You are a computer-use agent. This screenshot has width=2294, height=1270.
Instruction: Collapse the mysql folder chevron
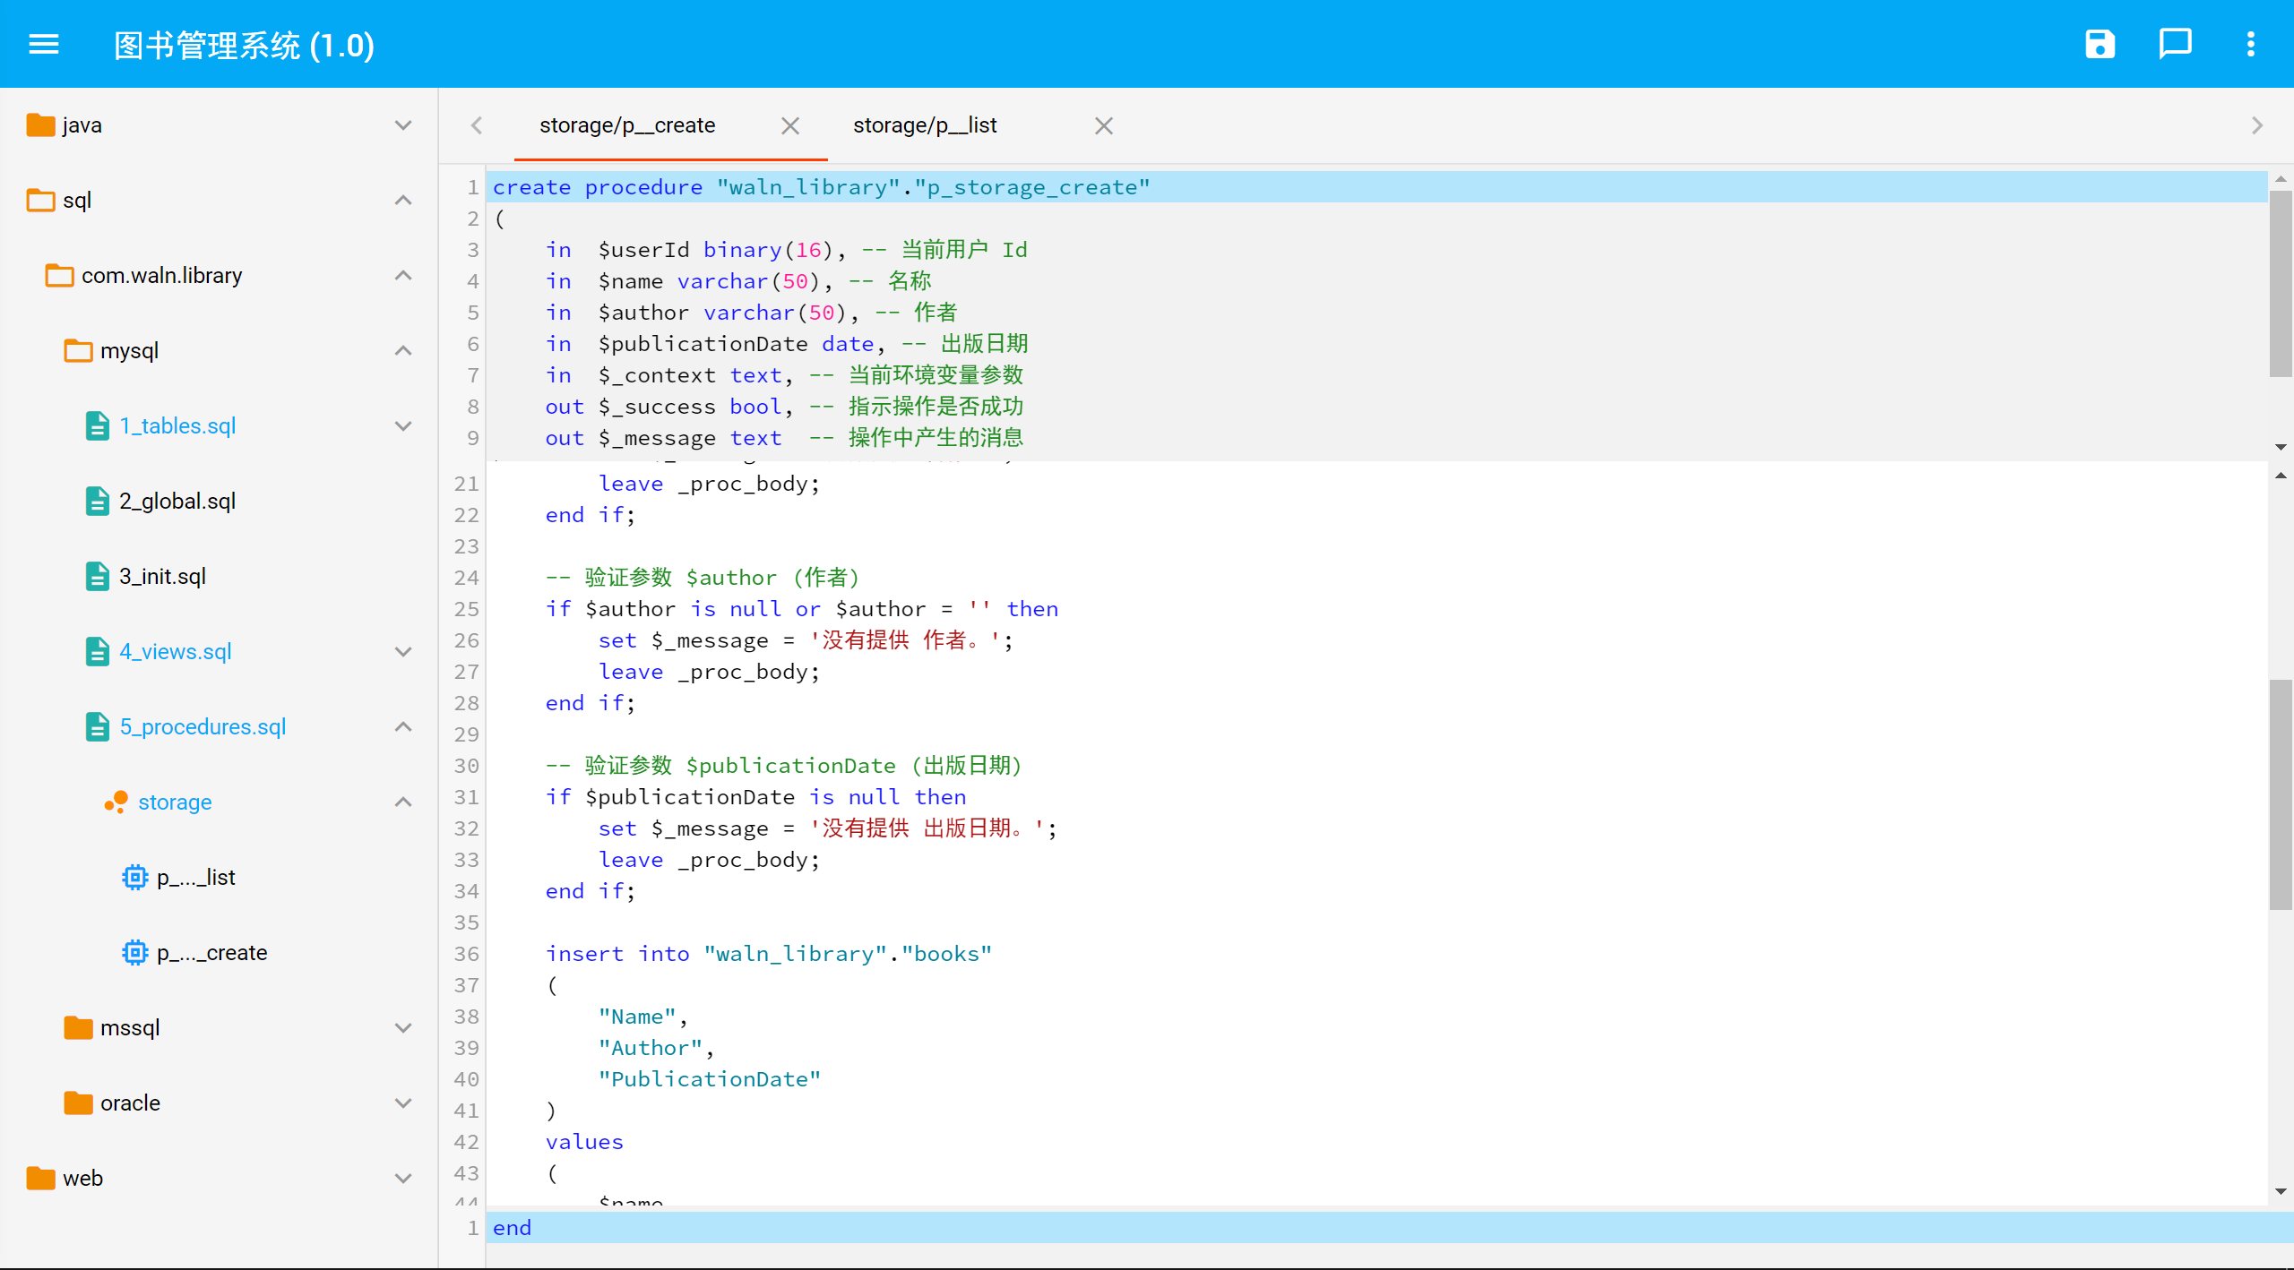(403, 351)
